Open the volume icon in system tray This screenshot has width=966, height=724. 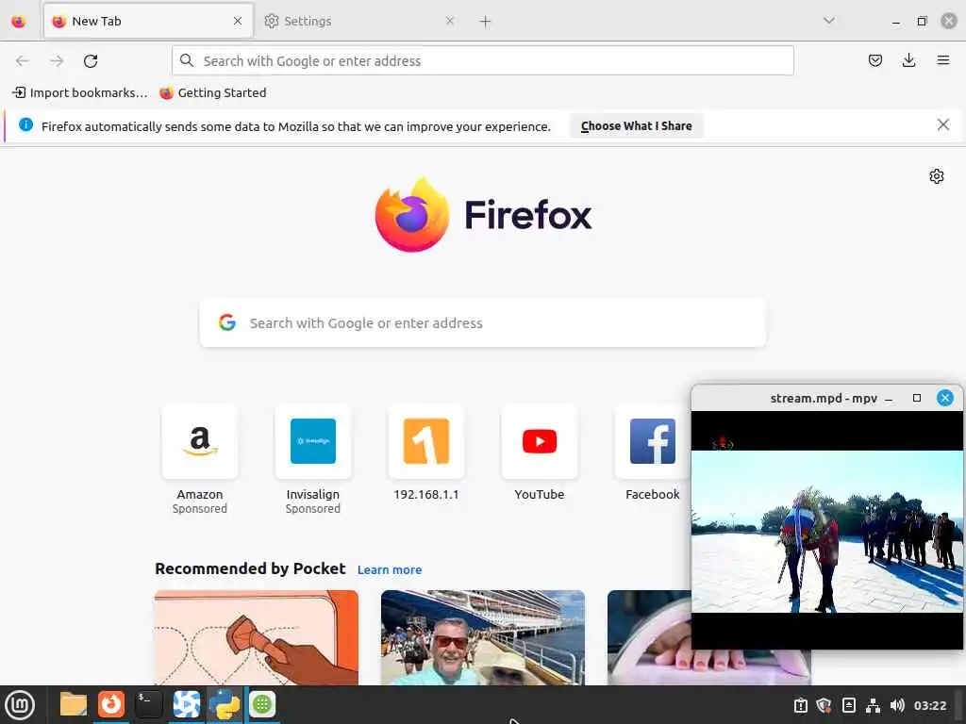tap(897, 705)
